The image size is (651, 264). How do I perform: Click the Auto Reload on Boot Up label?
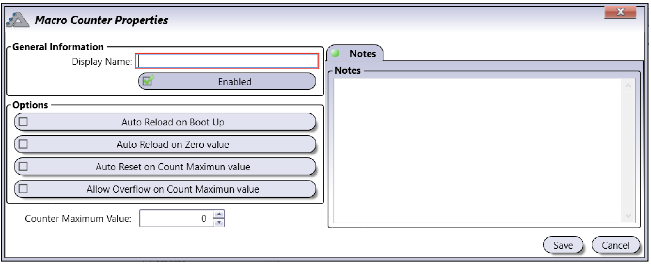coord(173,122)
